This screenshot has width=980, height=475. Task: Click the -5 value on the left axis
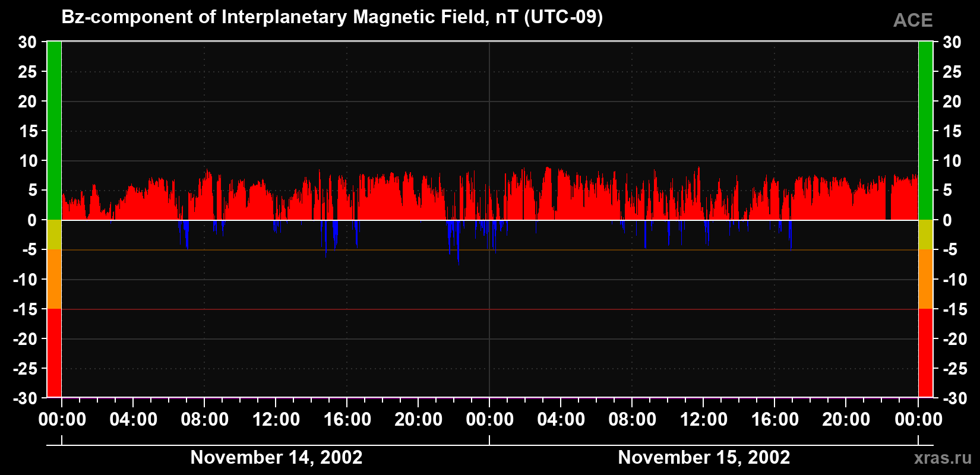[x=29, y=250]
